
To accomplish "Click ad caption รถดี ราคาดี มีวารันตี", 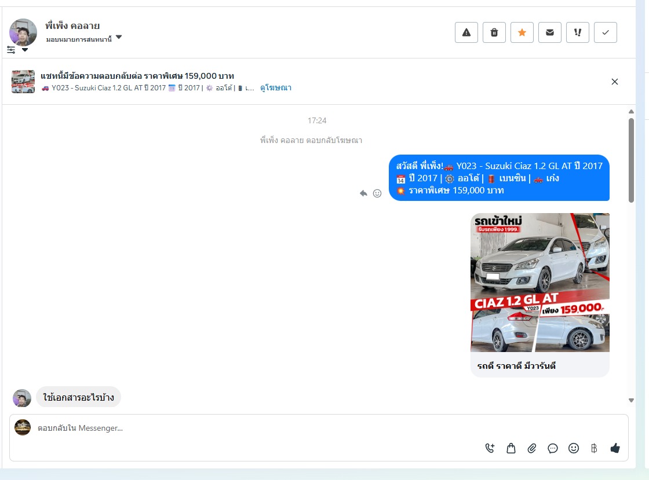I will (516, 366).
